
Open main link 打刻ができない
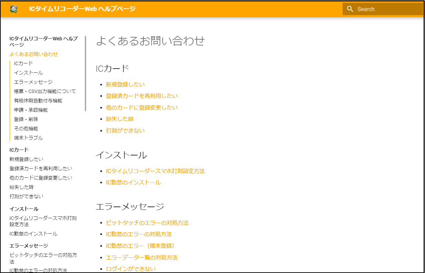tap(125, 131)
